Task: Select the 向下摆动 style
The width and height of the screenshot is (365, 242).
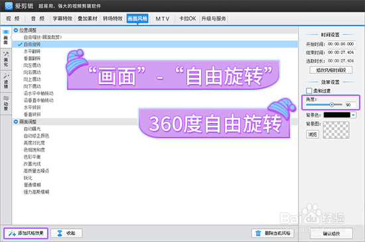Action: (x=32, y=87)
